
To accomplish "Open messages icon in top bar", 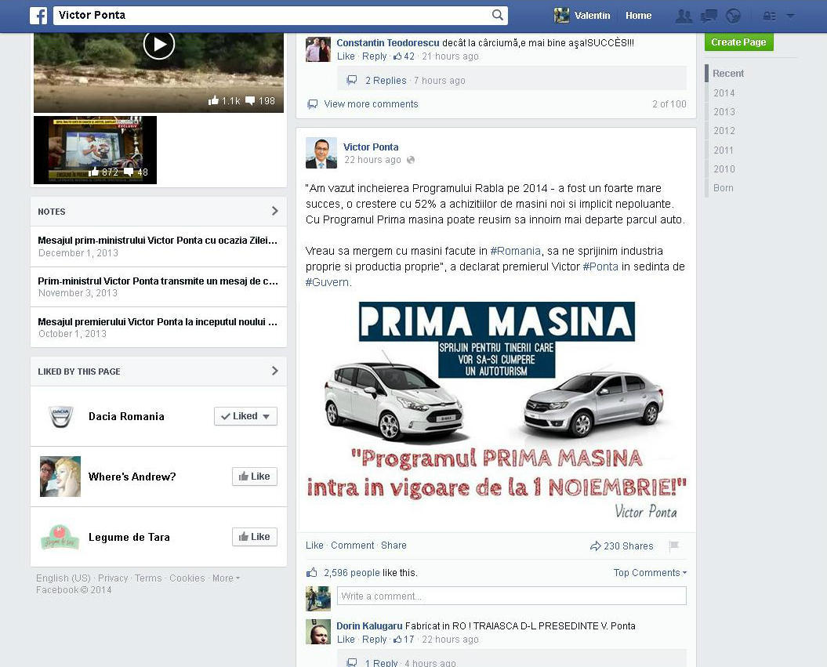I will pyautogui.click(x=709, y=16).
